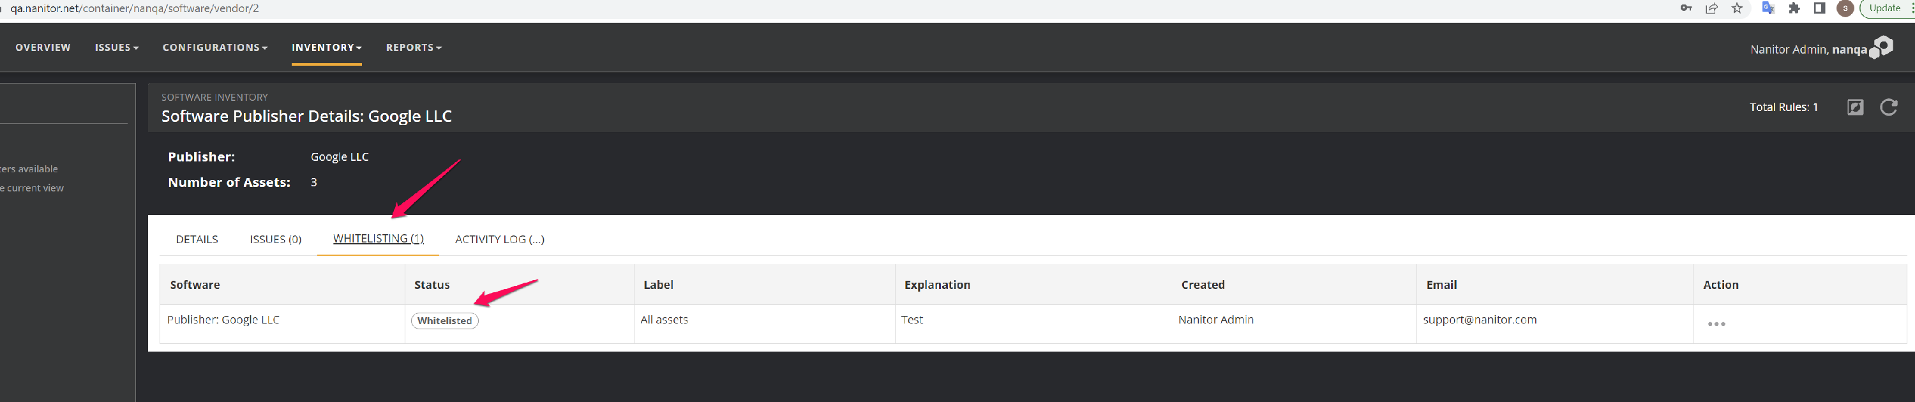Screen dimensions: 1915x402
Task: Click the Google Translate icon
Action: (1768, 8)
